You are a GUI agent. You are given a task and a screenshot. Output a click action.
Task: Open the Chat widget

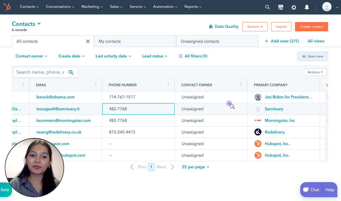pos(311,190)
